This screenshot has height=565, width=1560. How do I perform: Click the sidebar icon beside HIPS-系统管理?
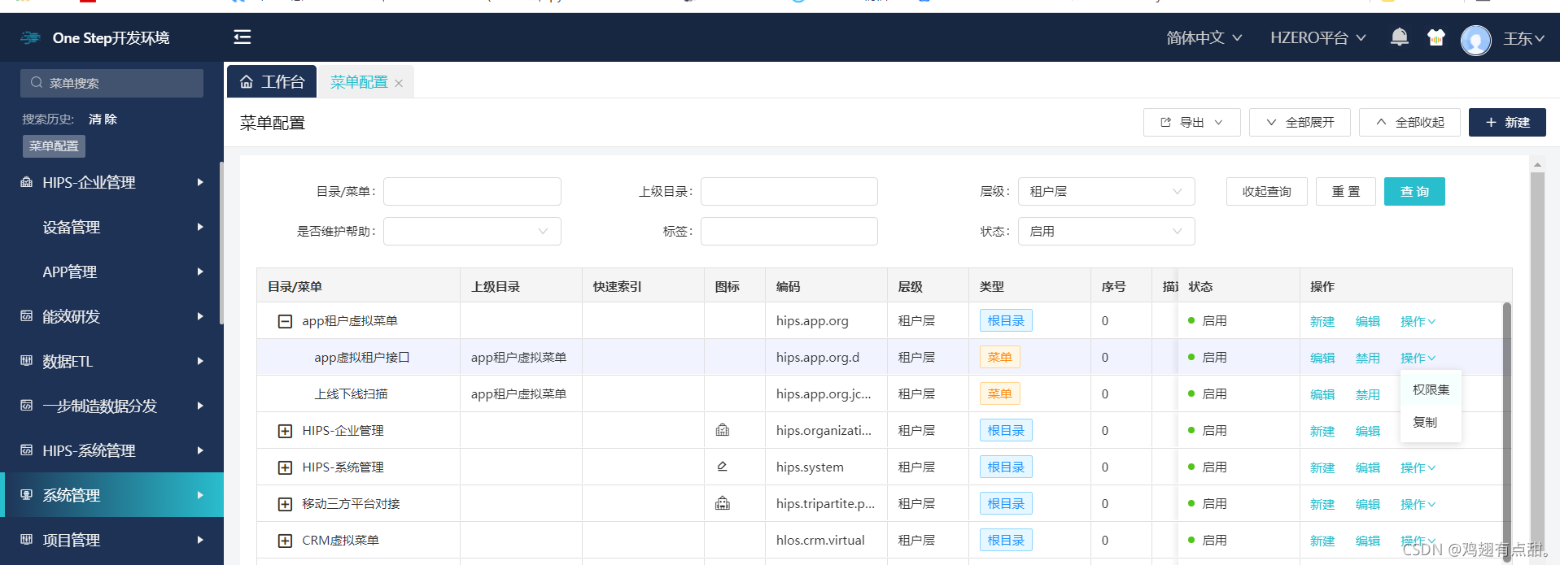tap(27, 450)
